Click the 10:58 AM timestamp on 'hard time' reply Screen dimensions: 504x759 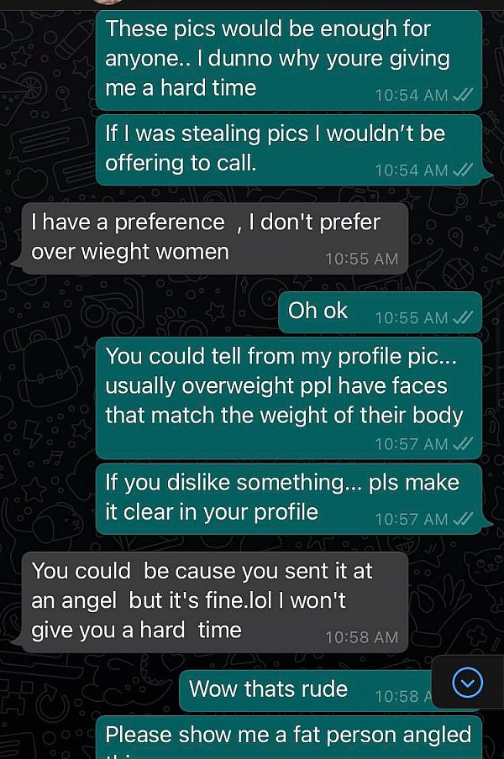(x=361, y=637)
